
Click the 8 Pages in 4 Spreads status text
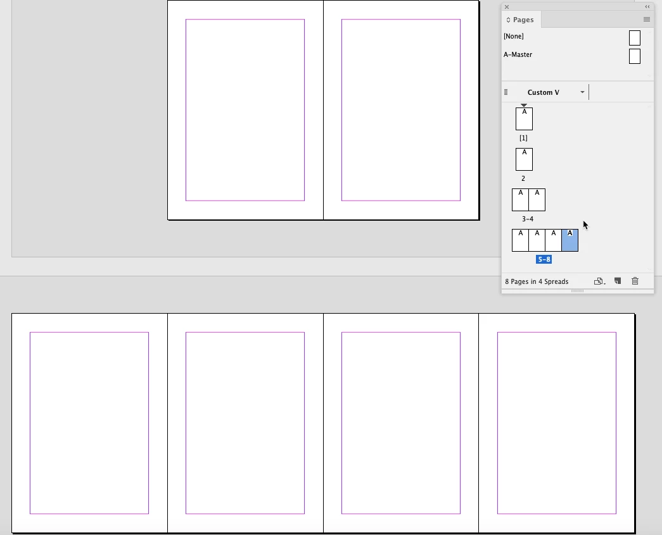[537, 281]
